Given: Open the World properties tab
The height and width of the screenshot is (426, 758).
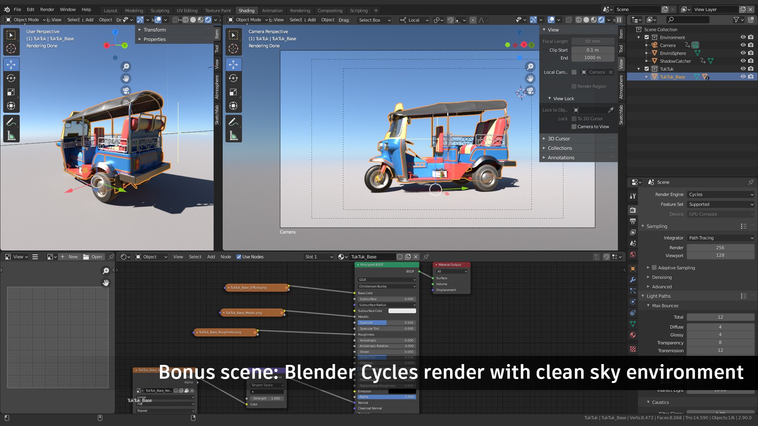Looking at the screenshot, I should [633, 254].
